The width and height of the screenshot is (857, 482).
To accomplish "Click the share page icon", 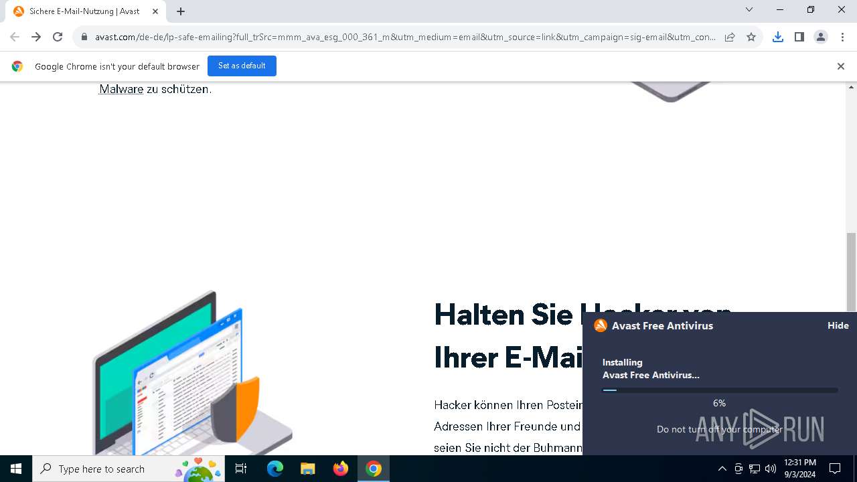I will click(730, 37).
